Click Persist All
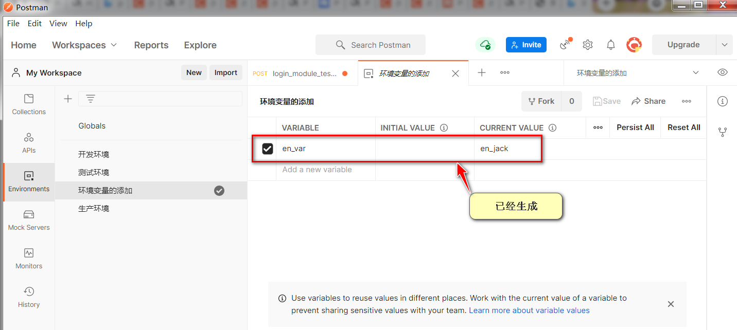Image resolution: width=737 pixels, height=330 pixels. pyautogui.click(x=635, y=127)
